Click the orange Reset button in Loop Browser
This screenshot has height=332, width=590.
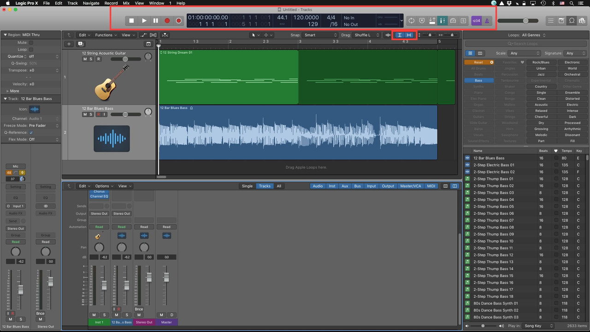tap(479, 62)
